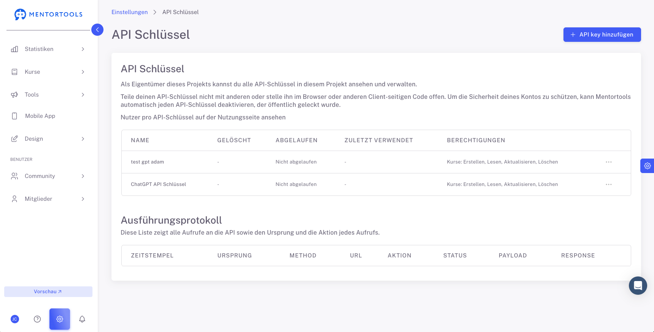This screenshot has width=654, height=332.
Task: Open the help question mark icon
Action: 37,319
